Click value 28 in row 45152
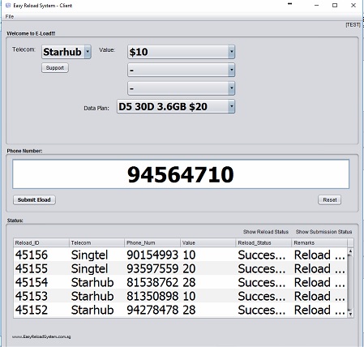The width and height of the screenshot is (364, 347). click(x=208, y=310)
